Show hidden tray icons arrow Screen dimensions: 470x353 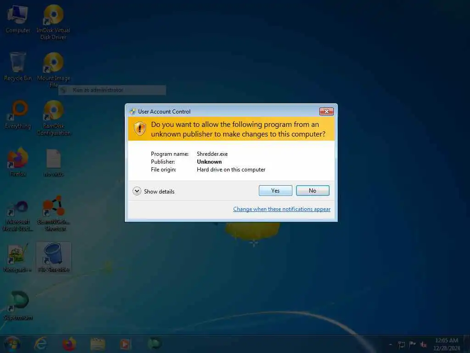(390, 345)
